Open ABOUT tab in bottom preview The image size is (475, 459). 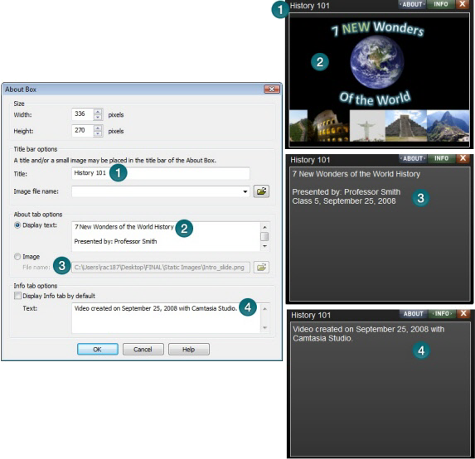coord(413,314)
